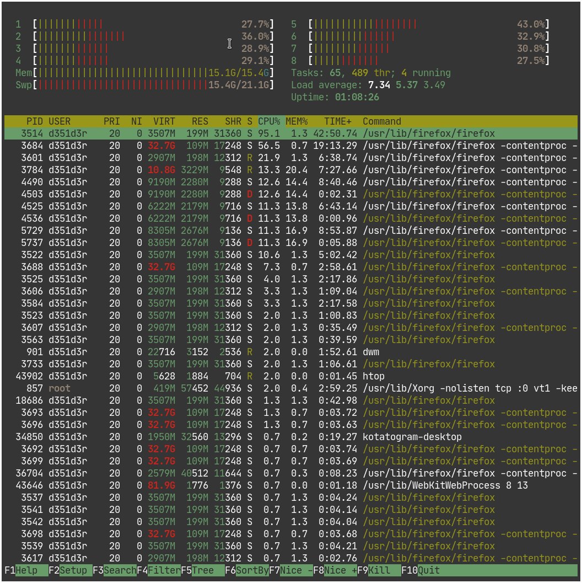Image resolution: width=582 pixels, height=583 pixels.
Task: Click the 56.5 CPU% value
Action: (269, 146)
